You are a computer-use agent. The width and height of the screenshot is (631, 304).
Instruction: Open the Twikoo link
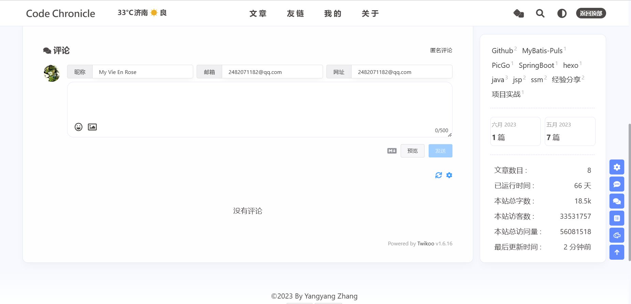(426, 243)
